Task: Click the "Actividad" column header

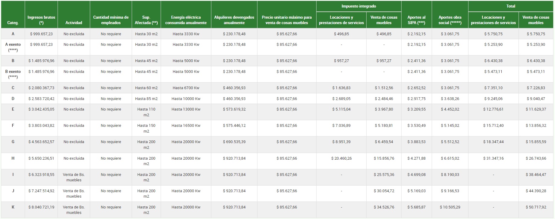Action: pos(74,23)
